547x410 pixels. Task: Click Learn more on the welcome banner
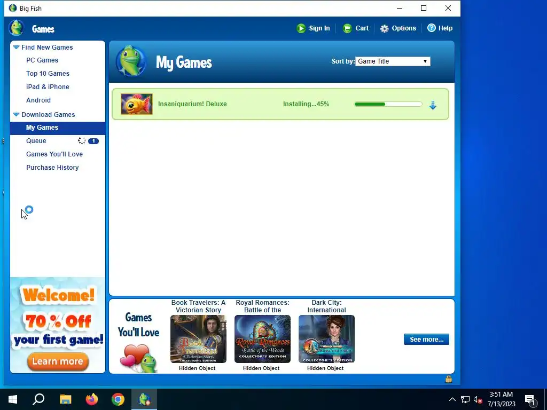(58, 361)
